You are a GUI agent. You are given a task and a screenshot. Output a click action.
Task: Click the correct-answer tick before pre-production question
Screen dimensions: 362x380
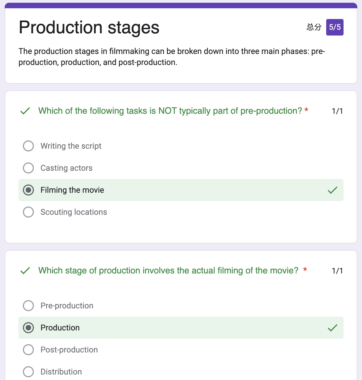tap(25, 111)
